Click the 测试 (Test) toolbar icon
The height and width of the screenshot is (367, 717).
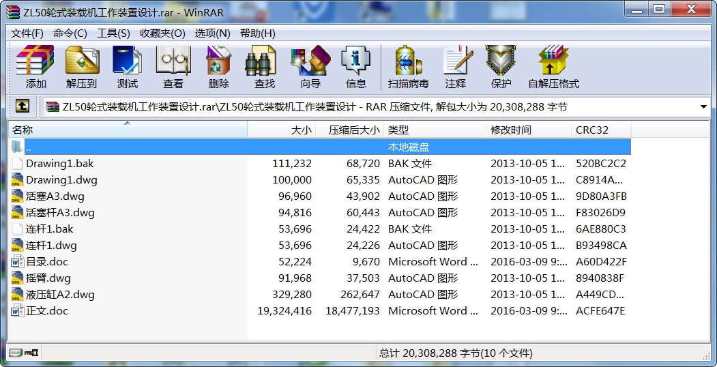coord(127,60)
